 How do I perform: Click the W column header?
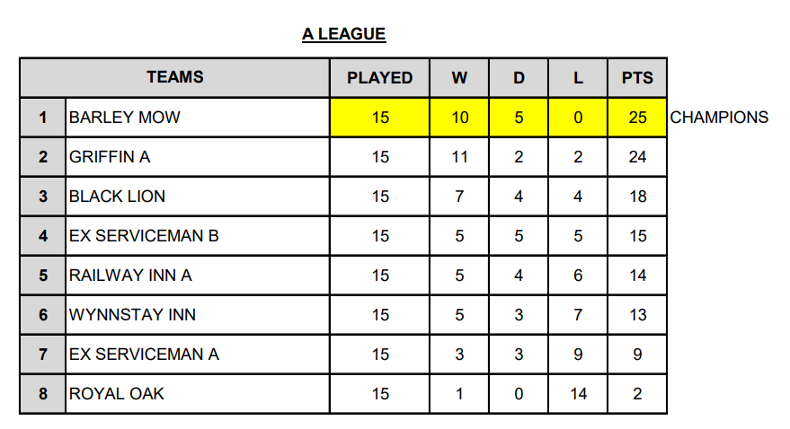459,78
